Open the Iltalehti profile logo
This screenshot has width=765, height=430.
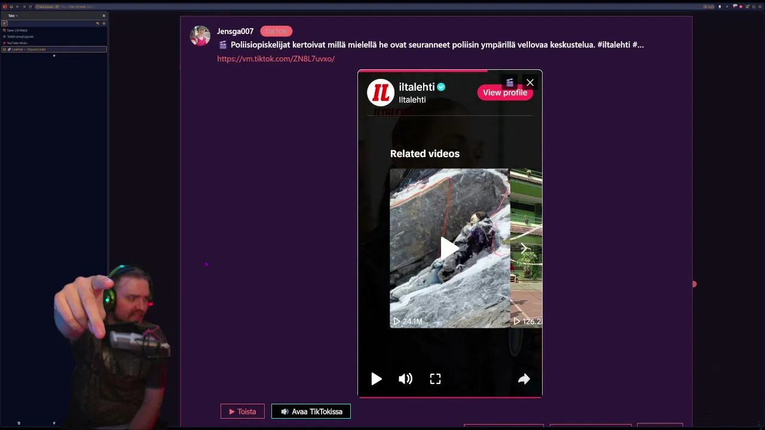coord(381,93)
